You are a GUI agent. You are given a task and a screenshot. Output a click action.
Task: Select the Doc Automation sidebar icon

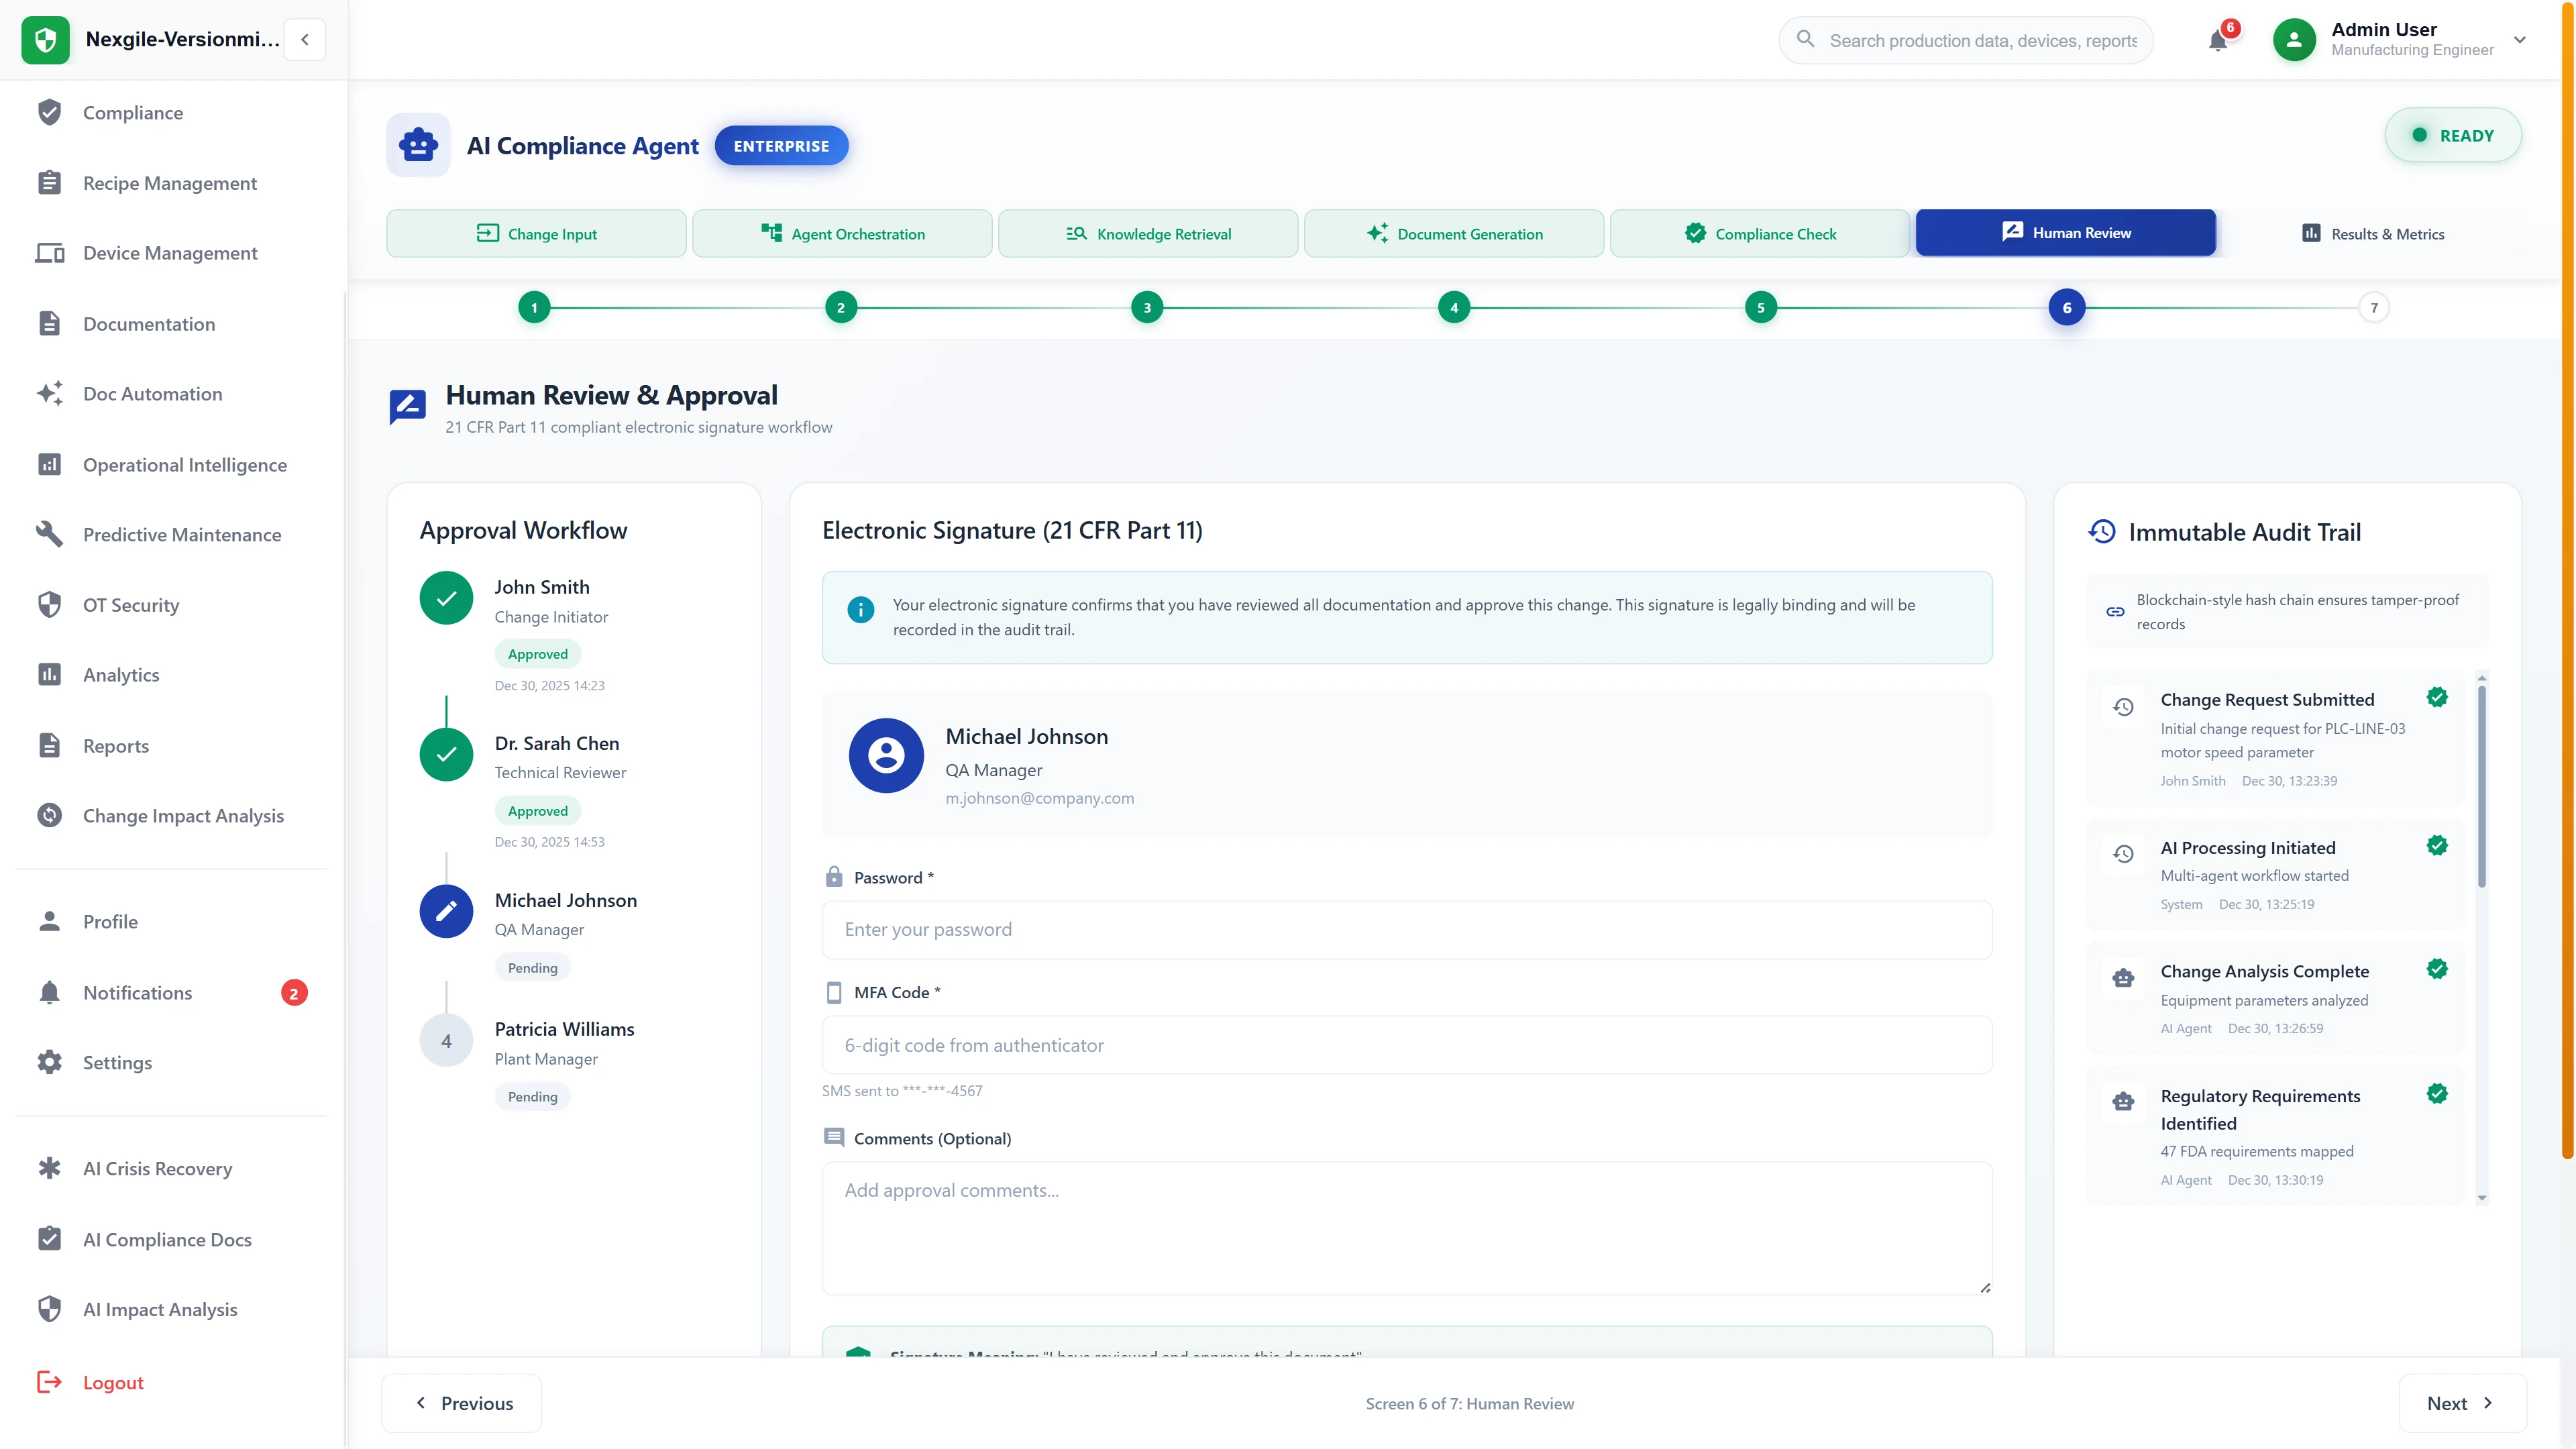[x=50, y=393]
